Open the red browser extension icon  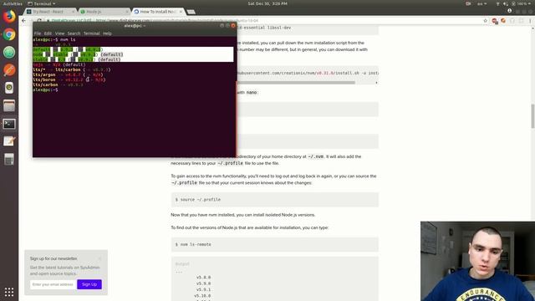[x=494, y=21]
